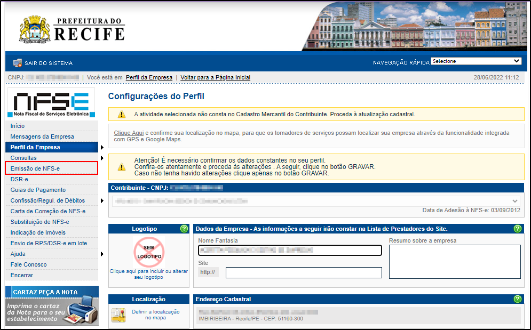Expand the Perfil da Empresa submenu arrow
The image size is (531, 330).
click(x=102, y=147)
